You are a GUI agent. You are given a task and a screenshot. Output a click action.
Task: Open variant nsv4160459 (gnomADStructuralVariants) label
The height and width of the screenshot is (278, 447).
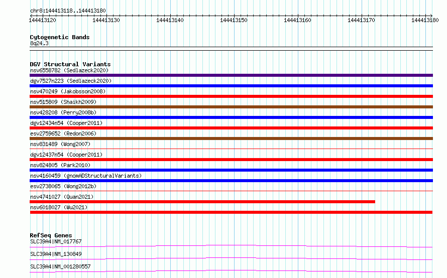tap(86, 176)
